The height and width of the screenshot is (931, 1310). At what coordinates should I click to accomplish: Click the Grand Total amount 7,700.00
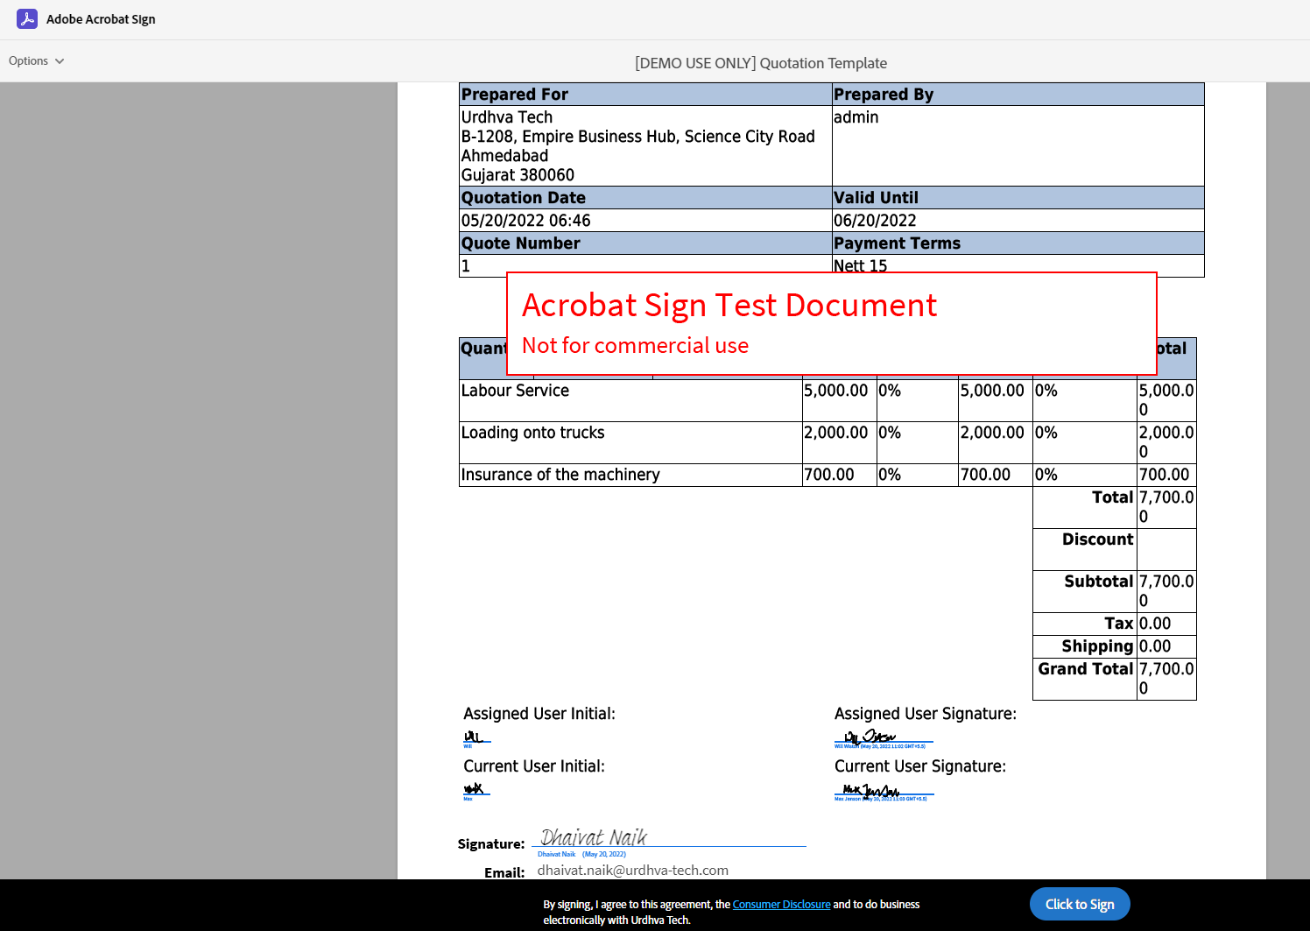(1166, 679)
